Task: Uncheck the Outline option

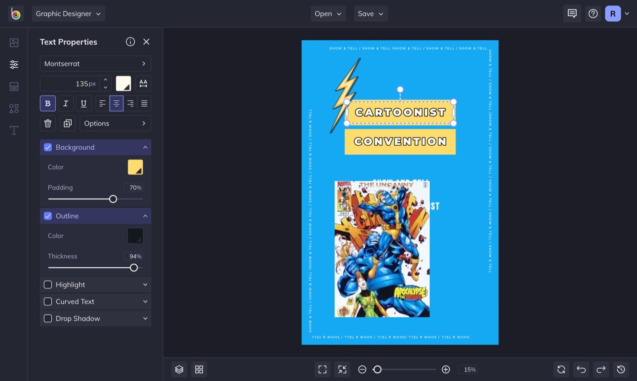Action: click(x=48, y=216)
